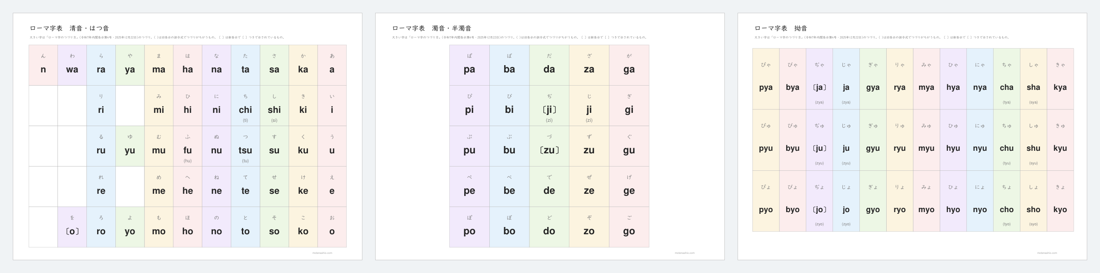Click the 'wa' cell
The height and width of the screenshot is (273, 1100).
pos(72,65)
